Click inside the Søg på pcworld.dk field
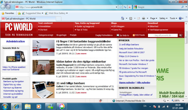This screenshot has height=110, width=188. click(163, 35)
